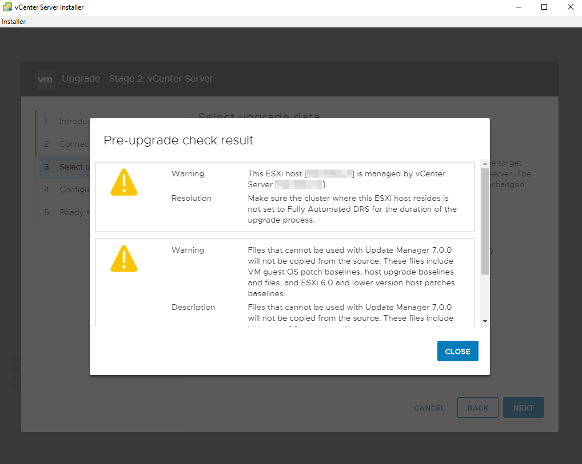The height and width of the screenshot is (464, 582).
Task: Select step 5 Ready to complete
Action: click(65, 212)
